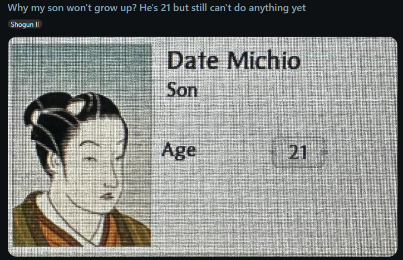
Task: Click the Shogun II flair tag
Action: 25,24
